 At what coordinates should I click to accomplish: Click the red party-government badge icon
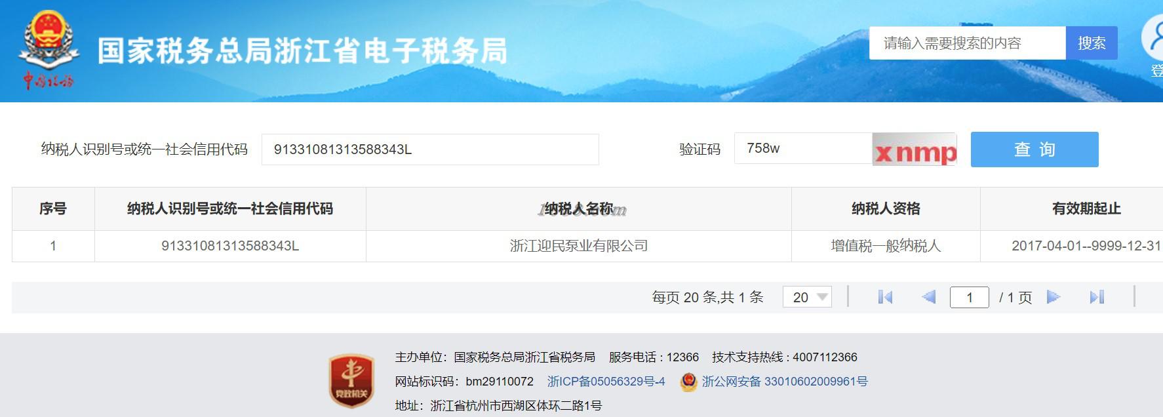[x=351, y=381]
